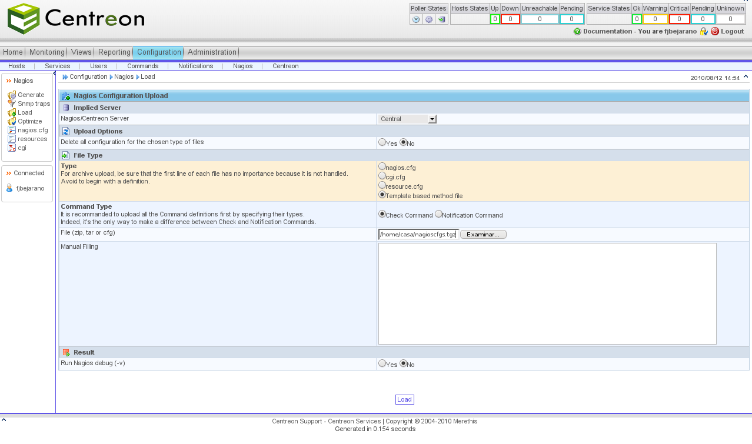Click the Load folder icon in sidebar
The height and width of the screenshot is (444, 752).
(12, 112)
